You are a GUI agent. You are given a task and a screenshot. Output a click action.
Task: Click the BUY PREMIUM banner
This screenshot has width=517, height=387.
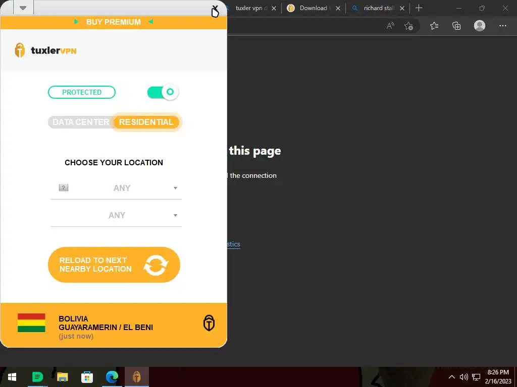pyautogui.click(x=114, y=22)
